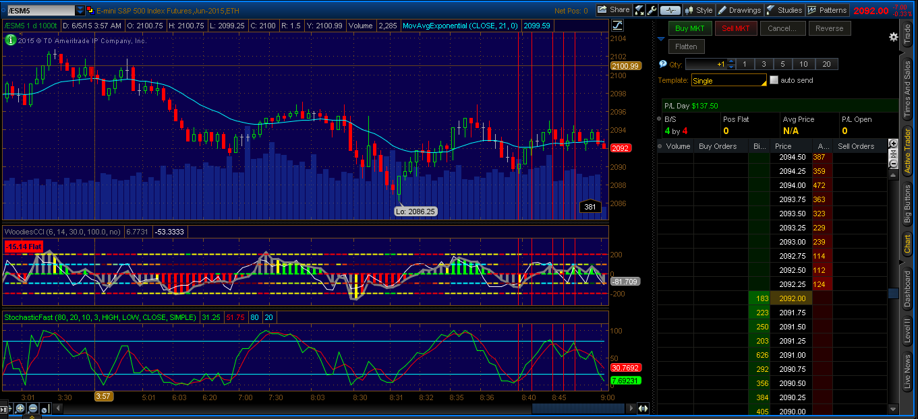Click the WoodiesCCI study title label
Screen dimensions: 918x419
pos(63,231)
